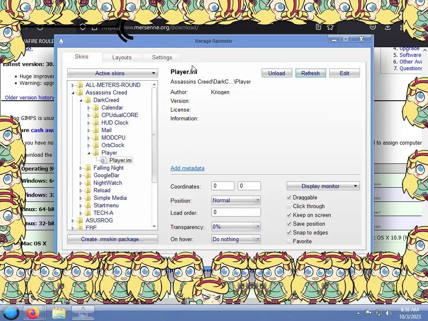Click the skins tree scroll-up arrow
Viewport: 428px width, 321px height.
pyautogui.click(x=154, y=84)
